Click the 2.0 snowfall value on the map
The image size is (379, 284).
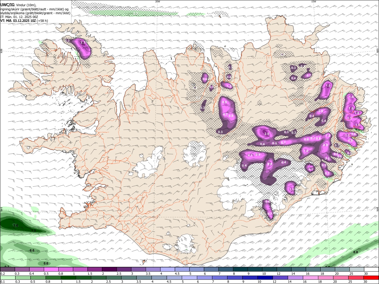(x=266, y=134)
